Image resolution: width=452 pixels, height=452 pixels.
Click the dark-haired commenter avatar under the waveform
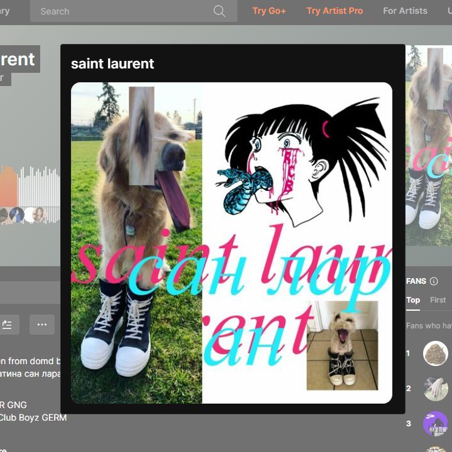click(x=17, y=215)
